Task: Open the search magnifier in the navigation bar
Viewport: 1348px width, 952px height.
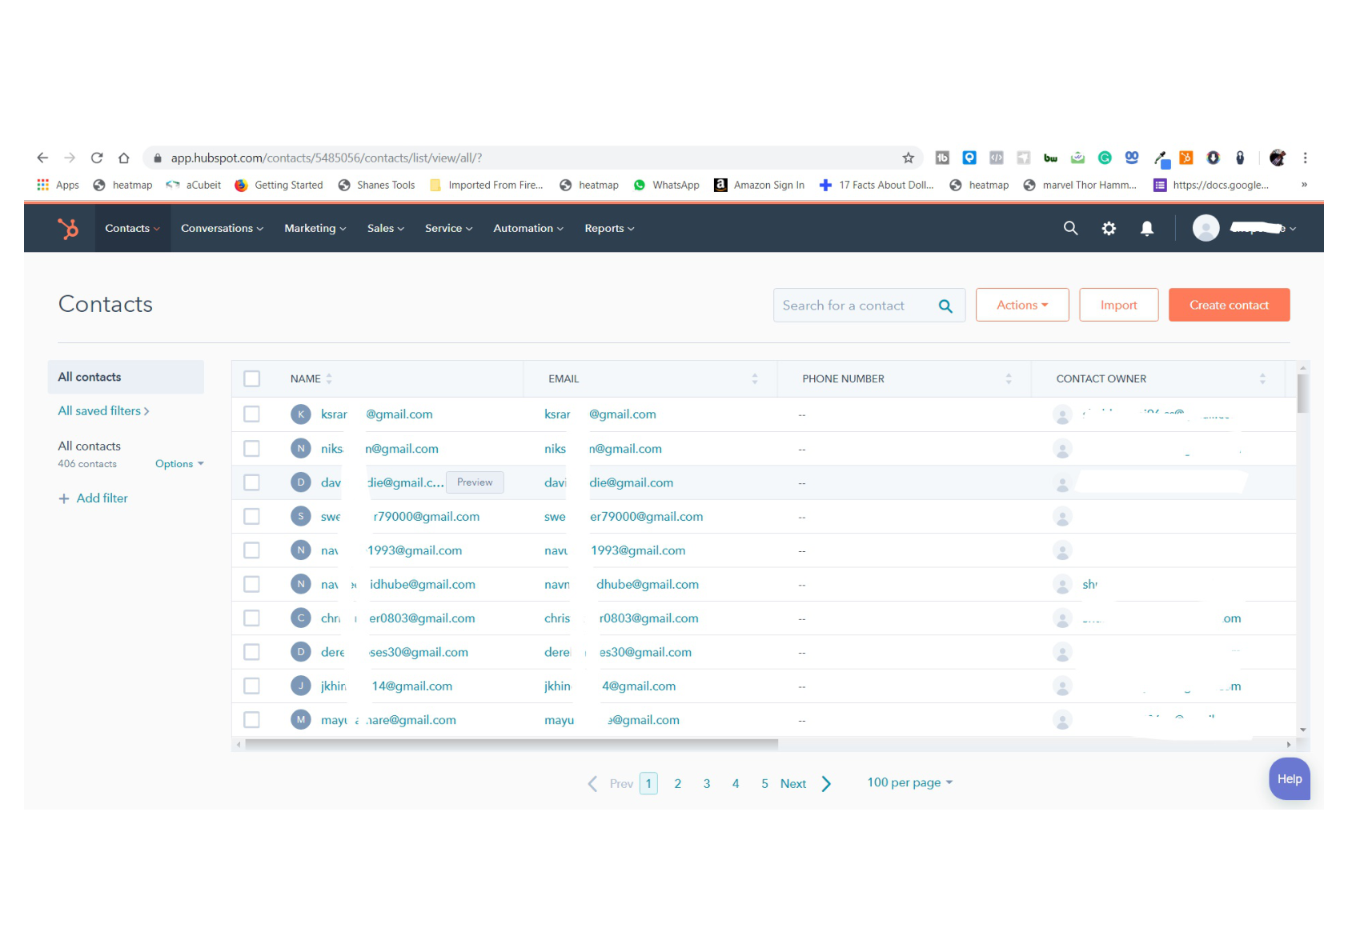Action: [1070, 228]
